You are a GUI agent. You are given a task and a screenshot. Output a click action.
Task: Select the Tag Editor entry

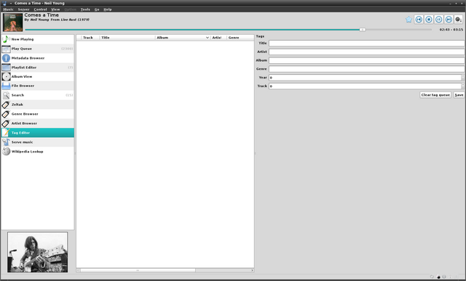pos(37,133)
